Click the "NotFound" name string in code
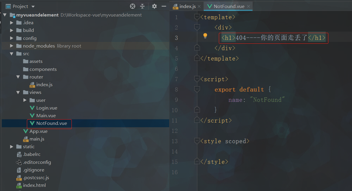The width and height of the screenshot is (352, 191). coord(267,100)
